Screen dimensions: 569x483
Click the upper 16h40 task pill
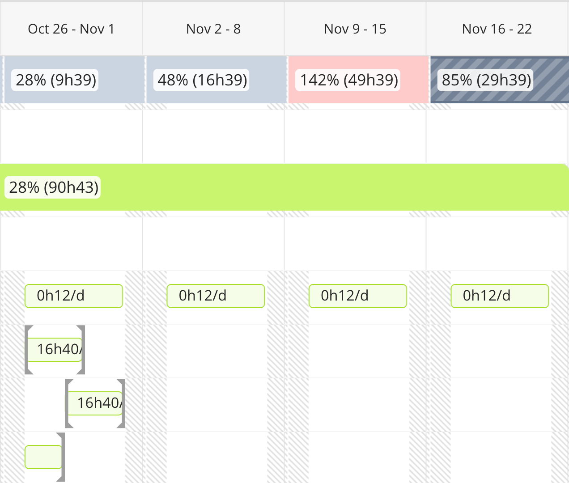pos(55,350)
